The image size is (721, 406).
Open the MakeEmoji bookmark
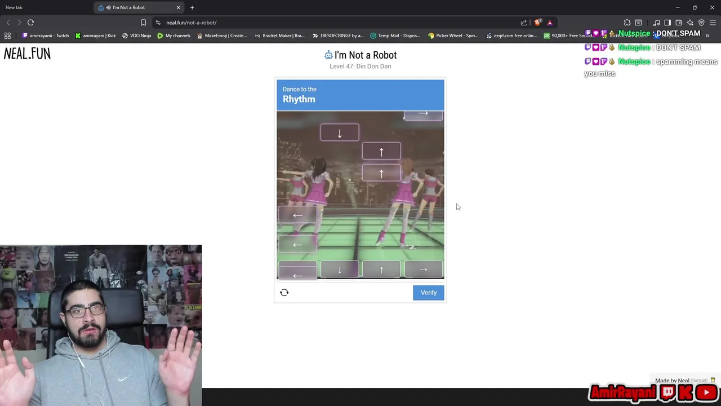tap(221, 36)
